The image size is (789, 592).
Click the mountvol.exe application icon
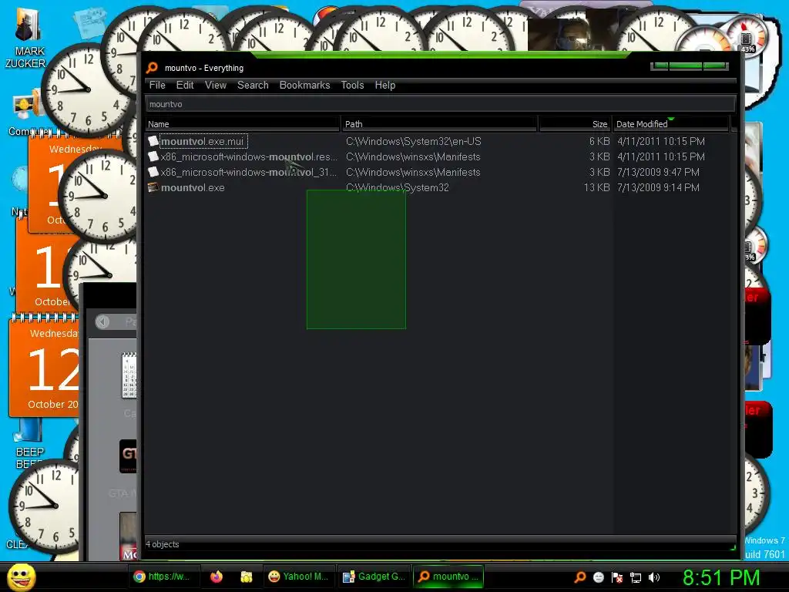(153, 187)
